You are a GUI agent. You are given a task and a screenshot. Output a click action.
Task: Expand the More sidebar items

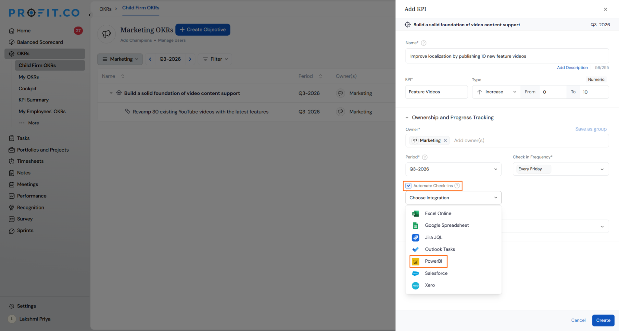click(29, 123)
